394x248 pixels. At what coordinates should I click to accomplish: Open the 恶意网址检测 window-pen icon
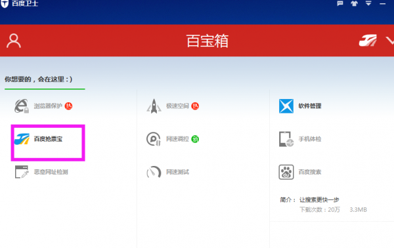click(22, 172)
